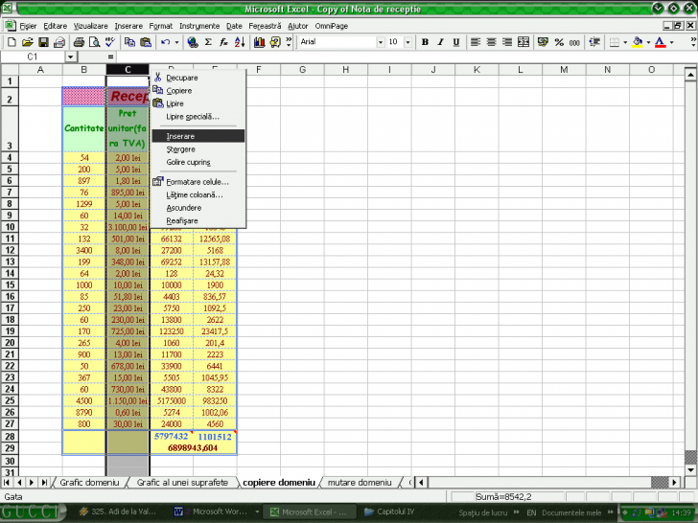The image size is (698, 523).
Task: Toggle bold formatting
Action: [425, 42]
